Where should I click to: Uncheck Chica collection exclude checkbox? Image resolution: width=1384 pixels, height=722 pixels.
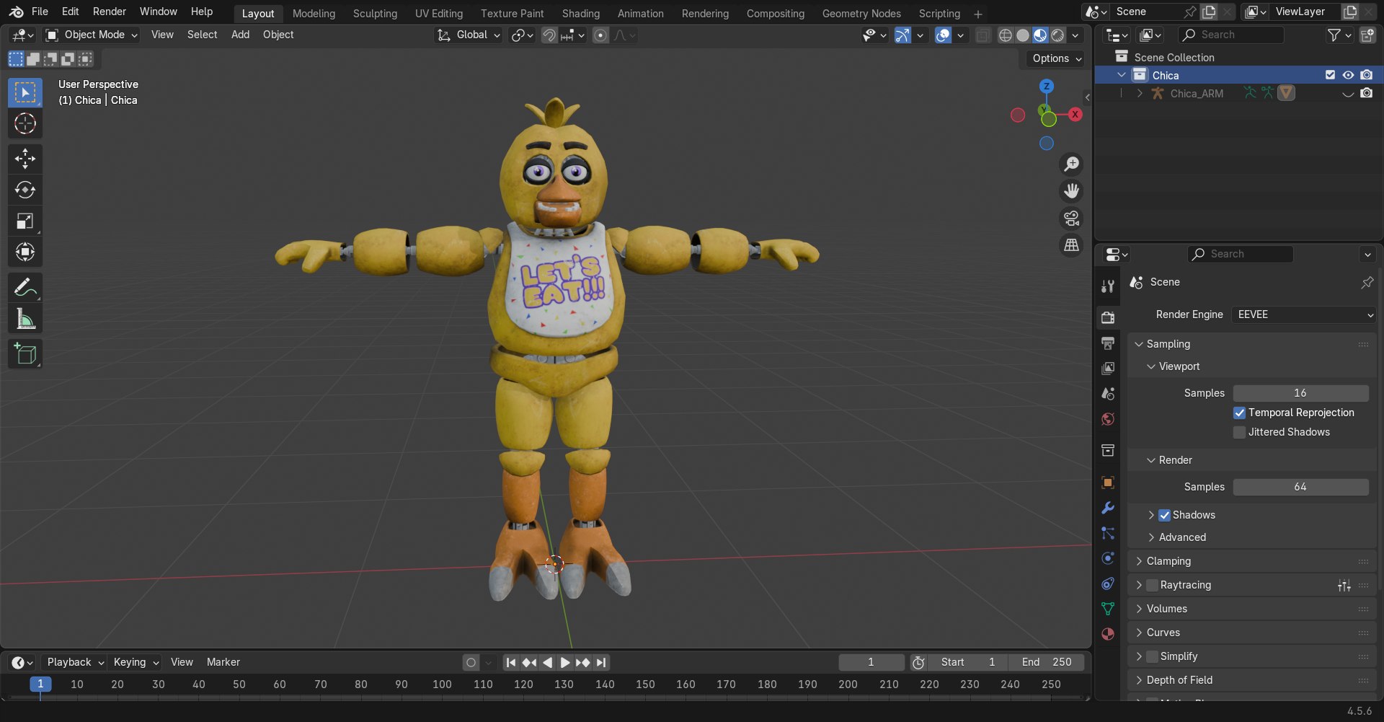tap(1330, 75)
